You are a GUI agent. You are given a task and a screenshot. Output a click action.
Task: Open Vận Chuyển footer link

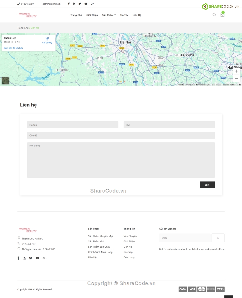(x=130, y=236)
